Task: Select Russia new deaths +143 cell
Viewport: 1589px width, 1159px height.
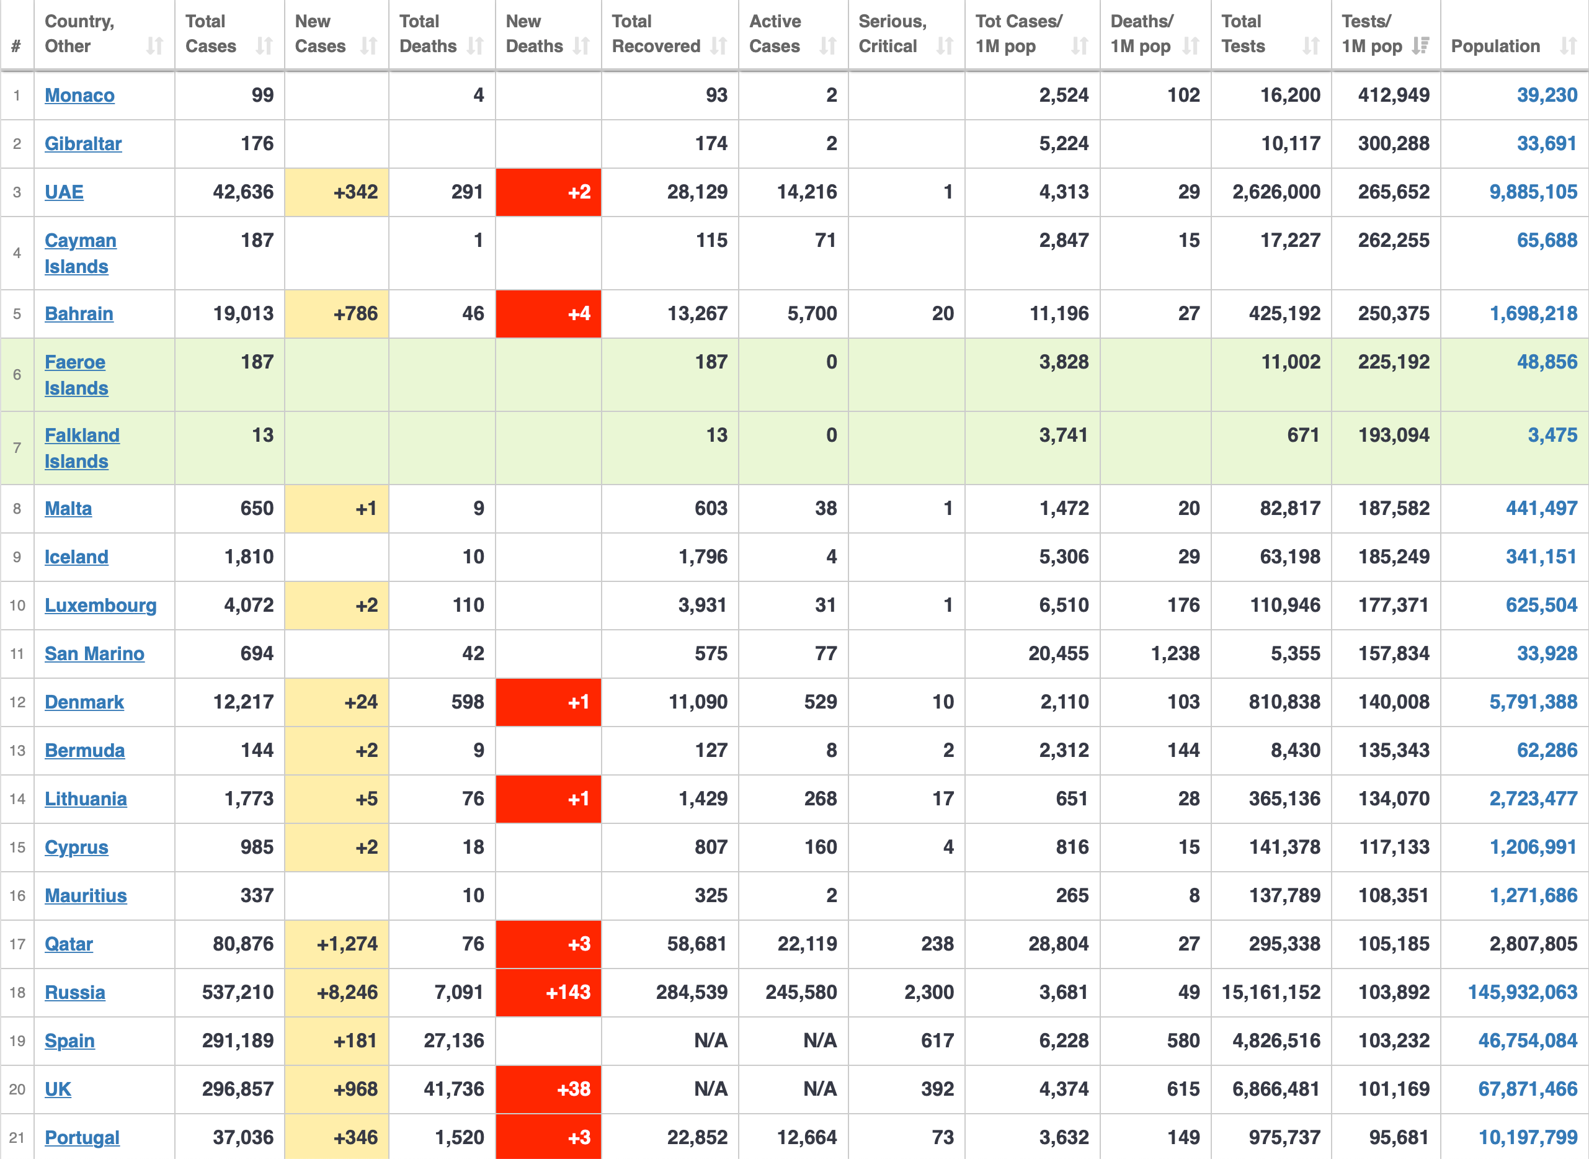Action: 548,993
